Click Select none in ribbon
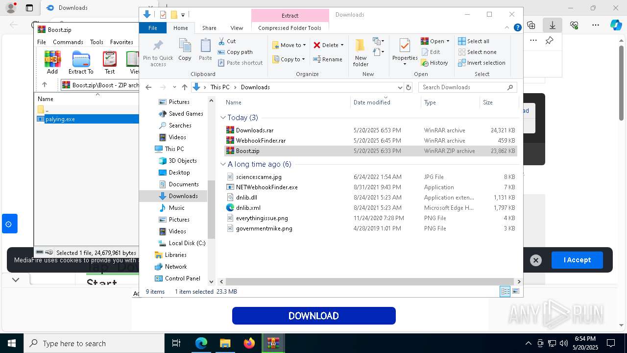The image size is (627, 353). click(478, 52)
